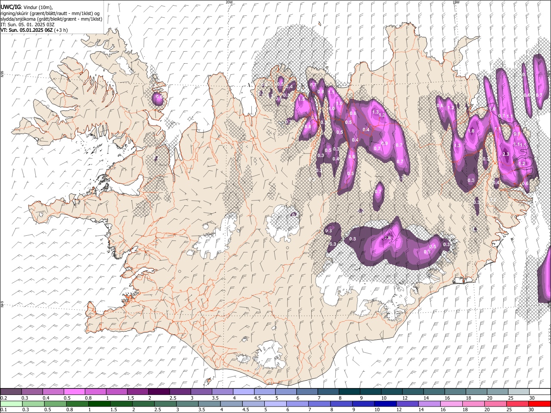Pick the light lavender 4 swatch on the snow scale

point(244,392)
